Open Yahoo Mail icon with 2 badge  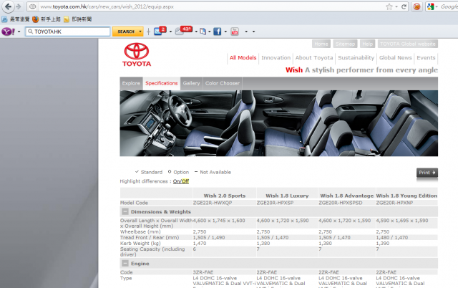pyautogui.click(x=160, y=30)
